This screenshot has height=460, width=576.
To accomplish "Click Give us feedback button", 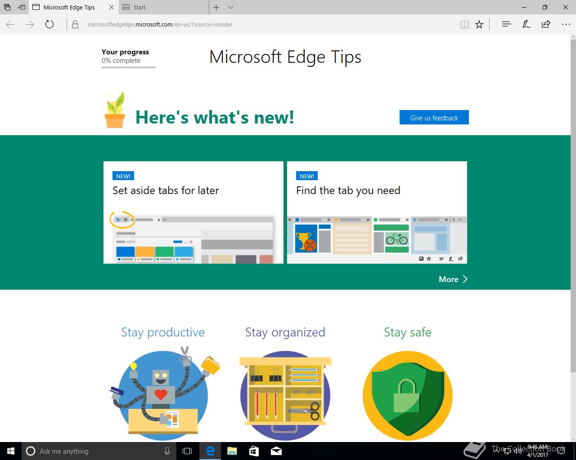I will [434, 118].
